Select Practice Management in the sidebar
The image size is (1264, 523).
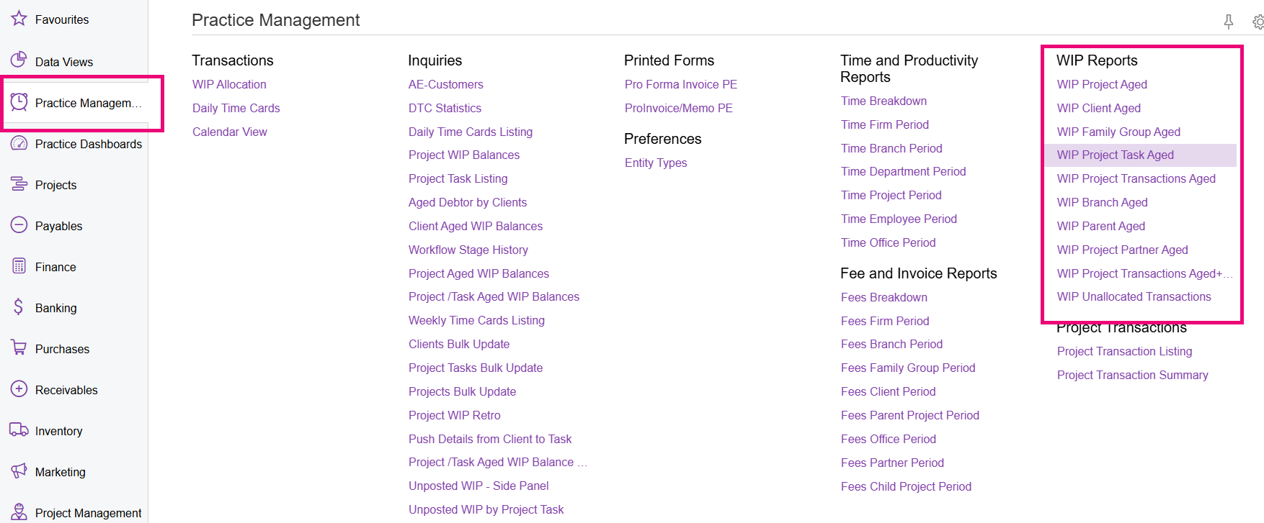click(83, 103)
